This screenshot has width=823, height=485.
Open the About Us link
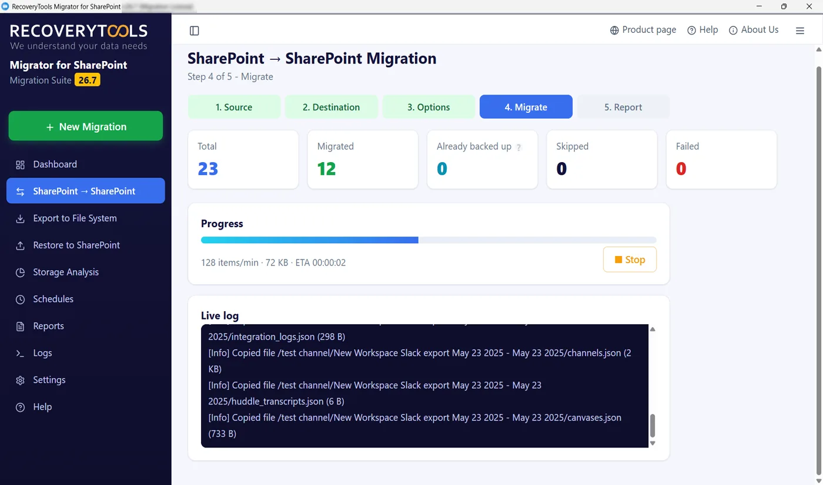pyautogui.click(x=754, y=30)
